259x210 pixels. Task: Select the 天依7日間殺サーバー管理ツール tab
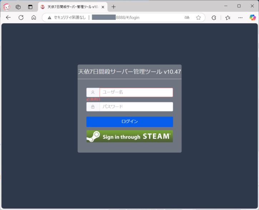tap(70, 6)
